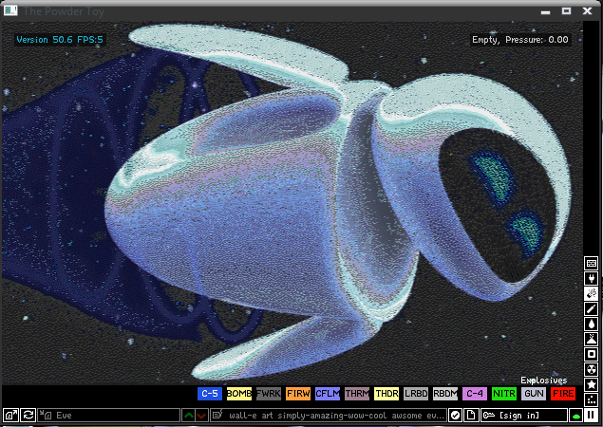Open the Special category (star icon)
This screenshot has height=427, width=603.
[591, 384]
